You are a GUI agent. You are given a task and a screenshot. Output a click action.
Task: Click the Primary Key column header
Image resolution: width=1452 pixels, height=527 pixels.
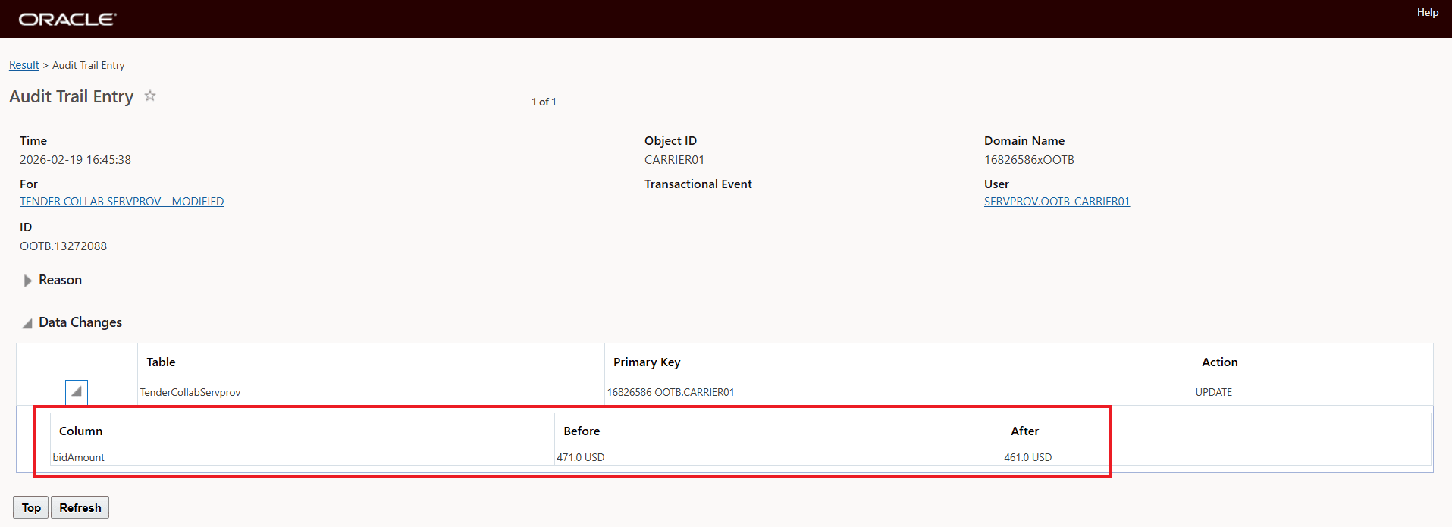[x=646, y=362]
